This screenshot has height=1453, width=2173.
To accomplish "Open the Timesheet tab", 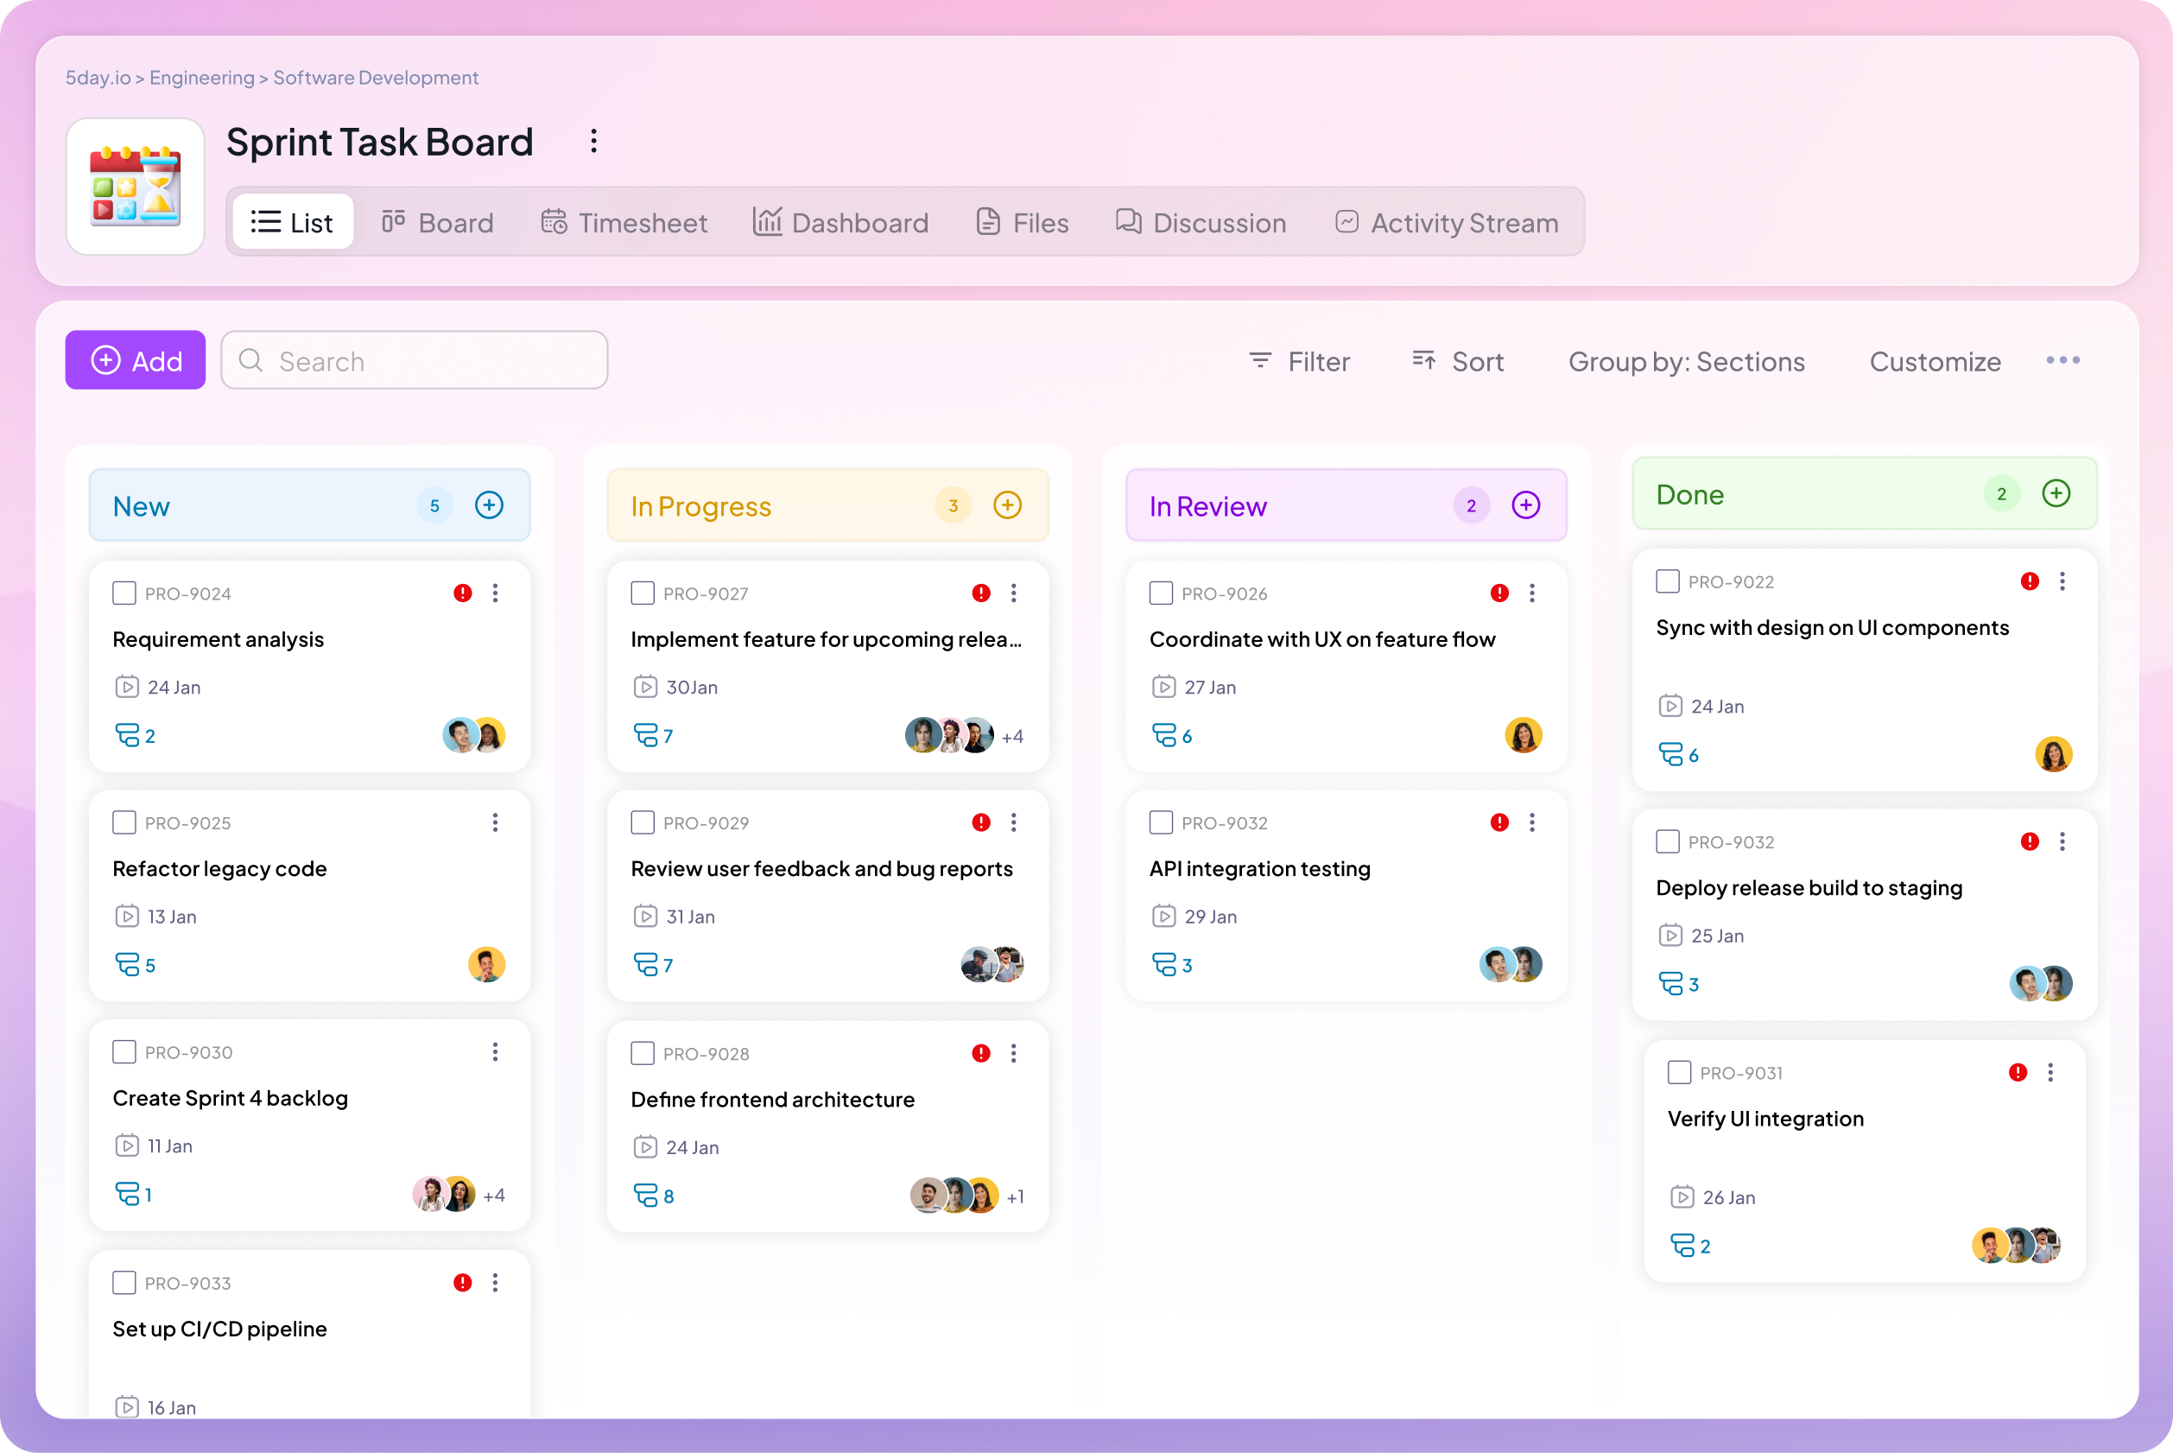I will point(624,222).
